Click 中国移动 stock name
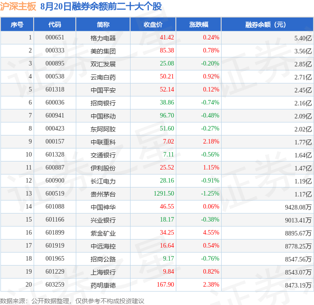 pyautogui.click(x=103, y=116)
